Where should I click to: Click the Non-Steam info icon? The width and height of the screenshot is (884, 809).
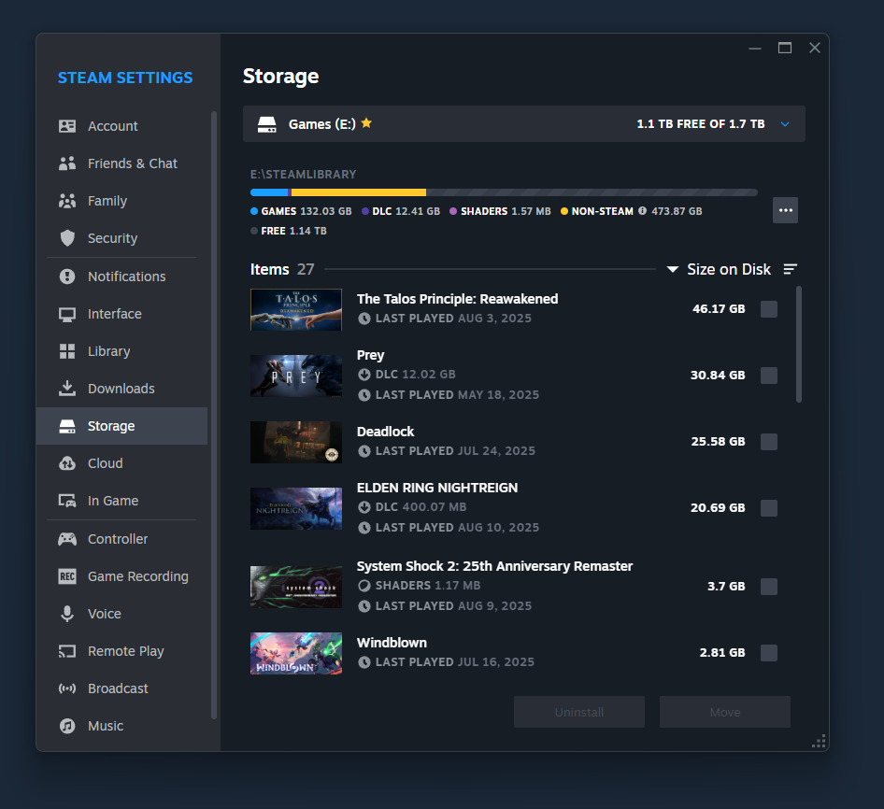pyautogui.click(x=642, y=211)
